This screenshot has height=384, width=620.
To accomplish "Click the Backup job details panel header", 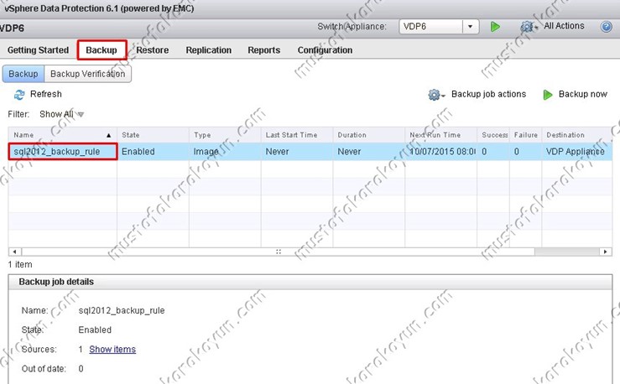I will [x=310, y=282].
